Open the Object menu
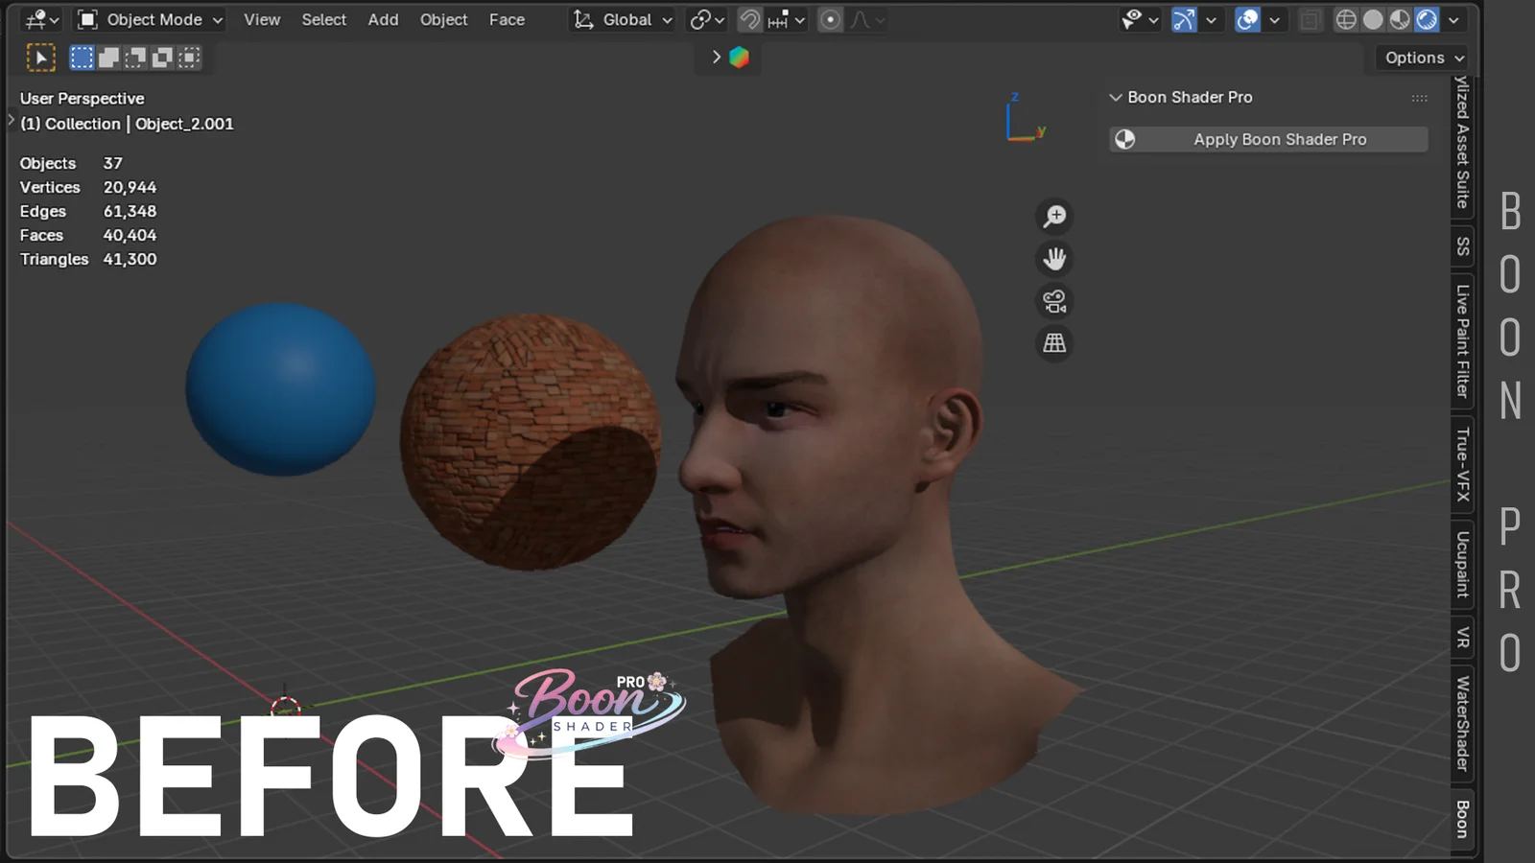1535x863 pixels. point(443,19)
